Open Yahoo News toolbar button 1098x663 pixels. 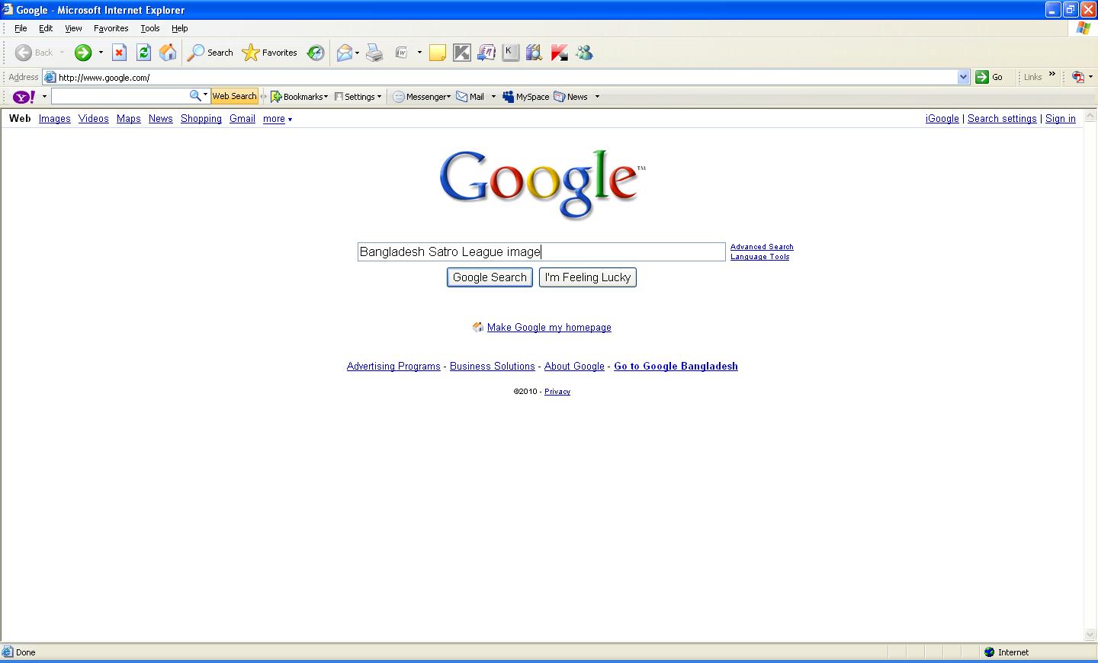pyautogui.click(x=570, y=97)
